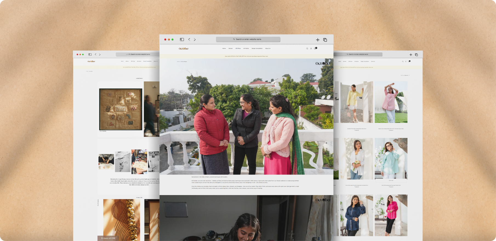The height and width of the screenshot is (241, 496).
Task: Click the search icon in center site header
Action: point(307,49)
